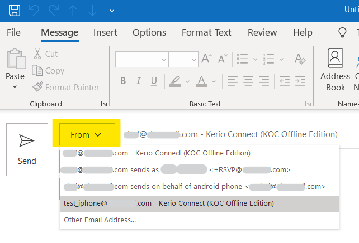Click the Undo arrow icon
359x243 pixels.
34,11
